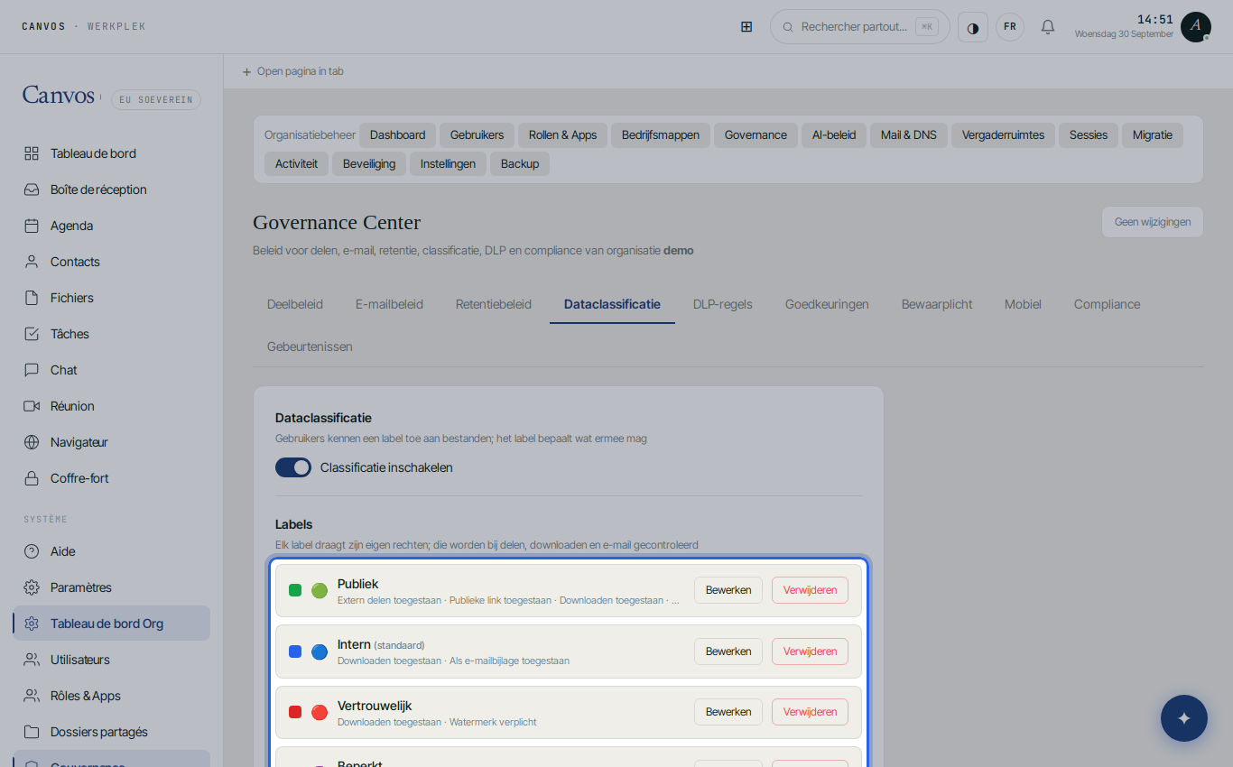This screenshot has width=1233, height=767.
Task: Open Dossiers partagés in sidebar
Action: coord(112,732)
